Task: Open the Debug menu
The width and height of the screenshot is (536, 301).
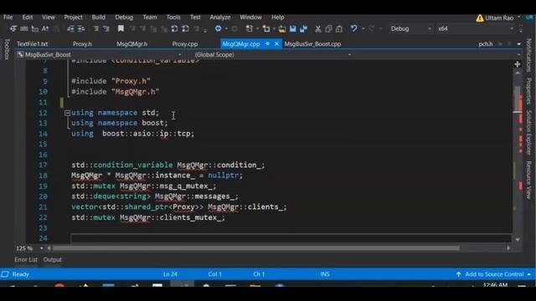Action: [x=124, y=18]
